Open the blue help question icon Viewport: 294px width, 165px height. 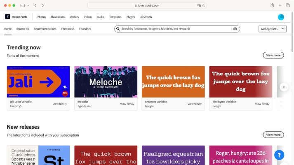[279, 155]
